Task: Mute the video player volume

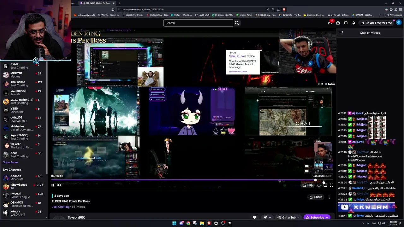Action: (x=59, y=185)
